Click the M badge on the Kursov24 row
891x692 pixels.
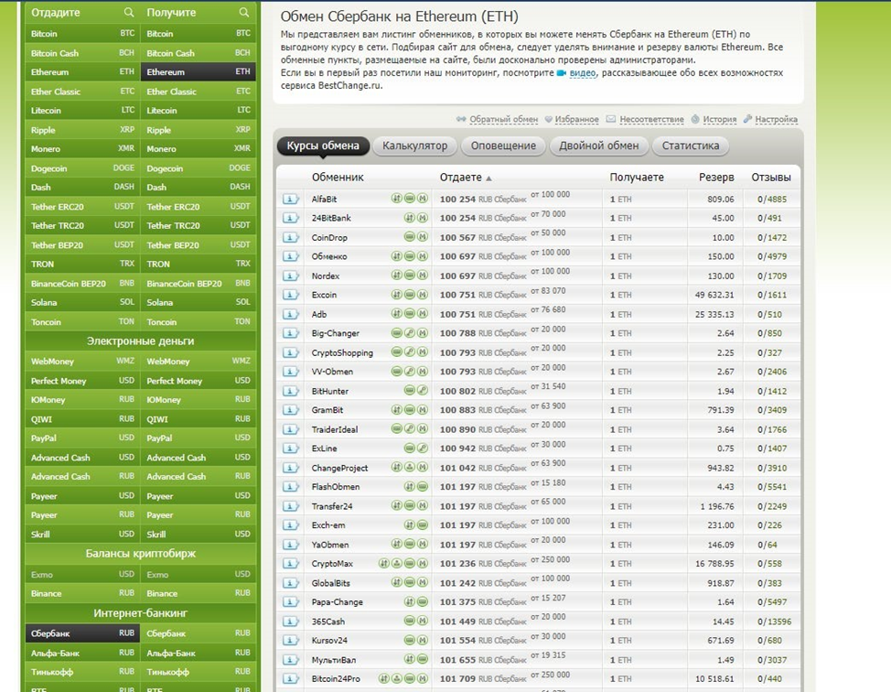423,640
